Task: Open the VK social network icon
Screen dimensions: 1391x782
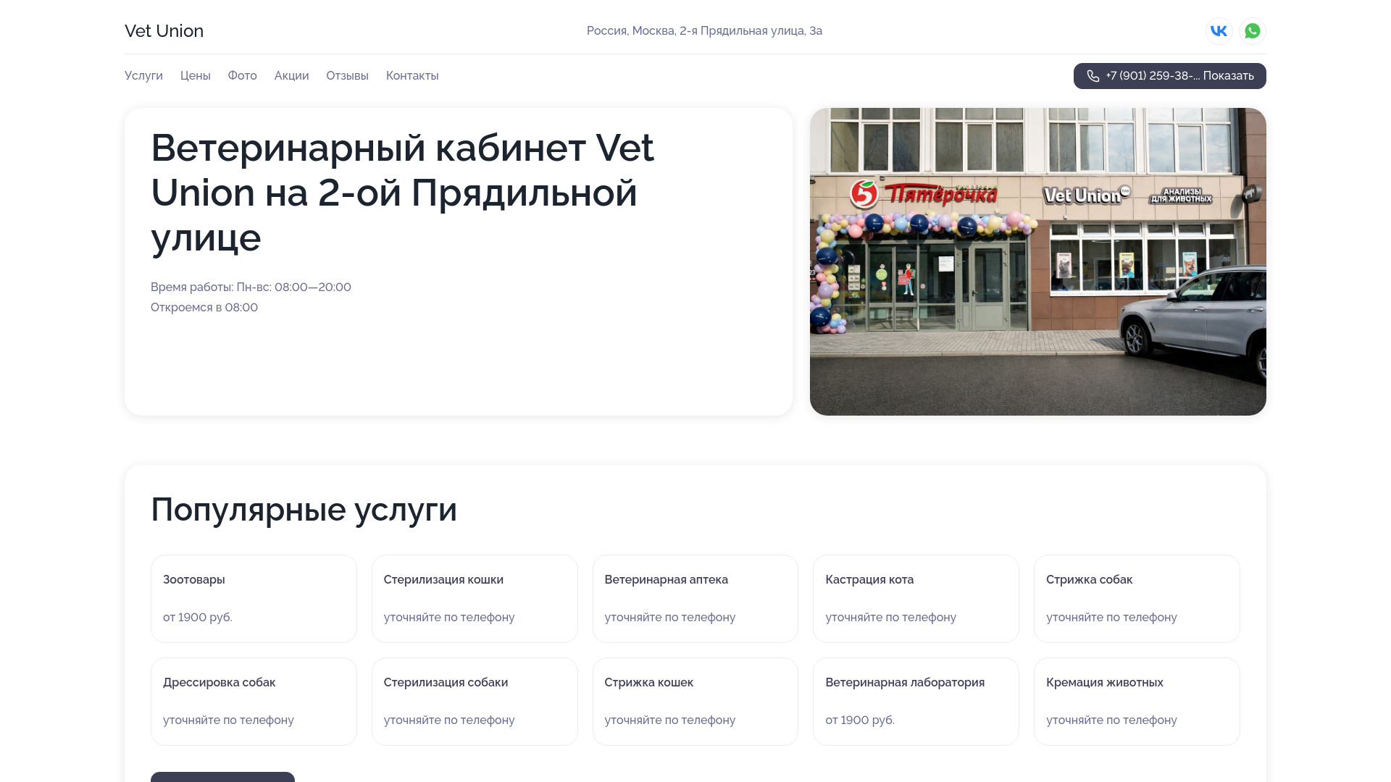Action: [1219, 31]
